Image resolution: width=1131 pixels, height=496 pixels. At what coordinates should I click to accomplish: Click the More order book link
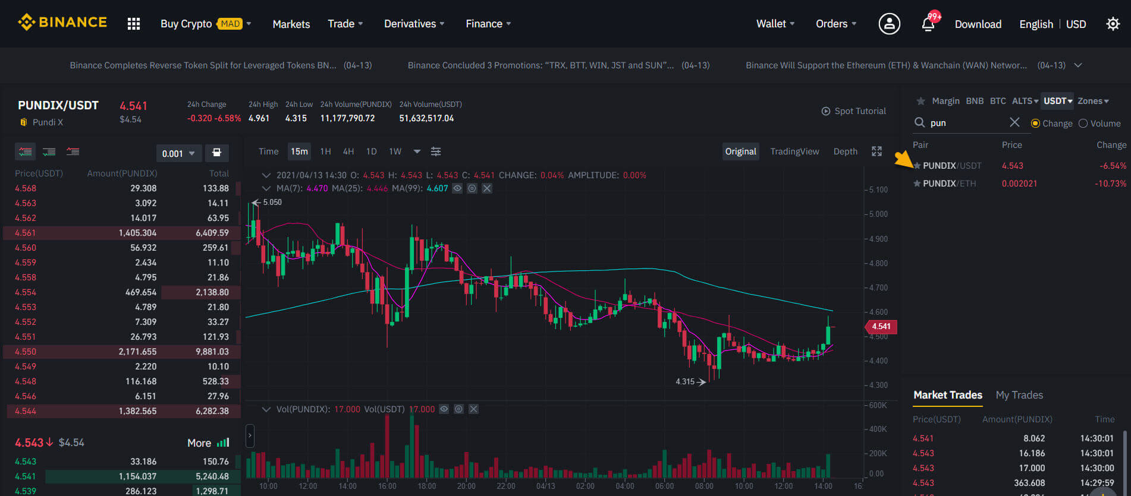click(199, 443)
